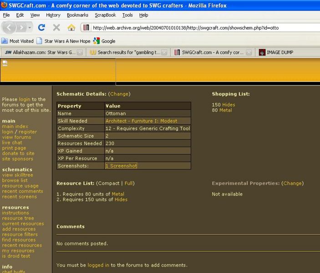Reload the page with the refresh icon
Image resolution: width=320 pixels, height=273 pixels.
tap(41, 27)
